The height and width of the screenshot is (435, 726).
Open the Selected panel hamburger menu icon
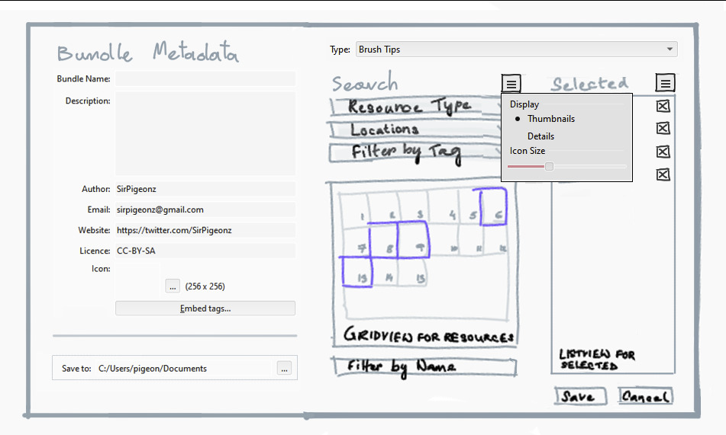[x=666, y=83]
